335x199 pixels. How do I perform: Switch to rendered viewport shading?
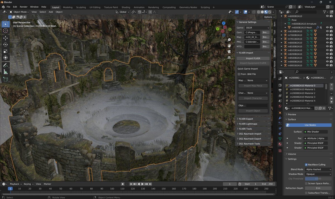coord(270,12)
